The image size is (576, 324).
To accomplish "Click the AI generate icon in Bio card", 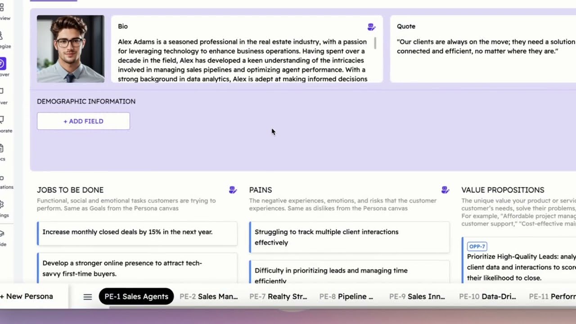I will [x=371, y=27].
